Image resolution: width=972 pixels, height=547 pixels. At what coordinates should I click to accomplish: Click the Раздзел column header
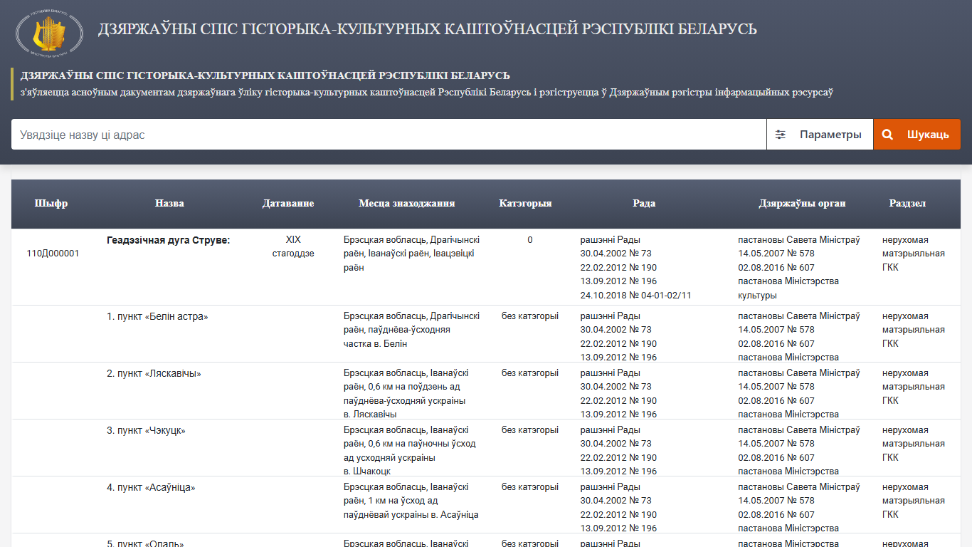(907, 203)
